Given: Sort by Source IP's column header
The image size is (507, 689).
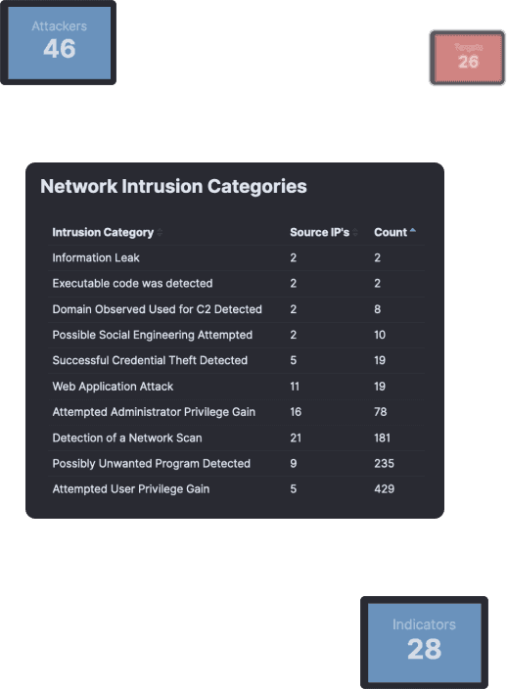Looking at the screenshot, I should (319, 232).
